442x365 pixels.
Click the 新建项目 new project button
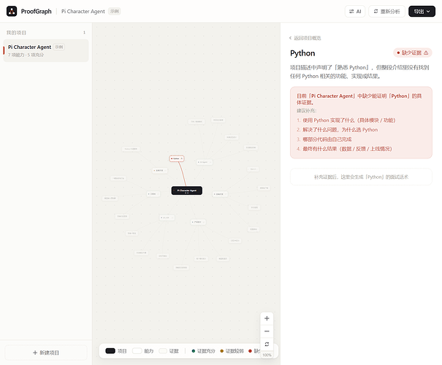pos(46,353)
